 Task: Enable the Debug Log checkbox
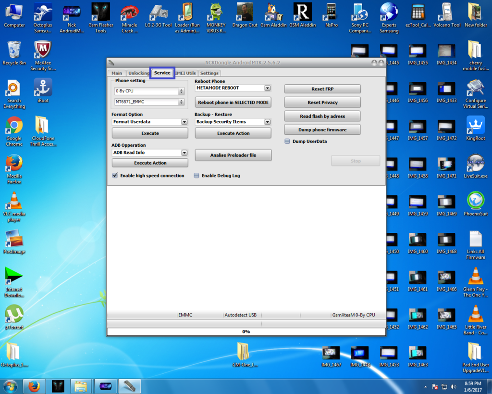pyautogui.click(x=197, y=176)
